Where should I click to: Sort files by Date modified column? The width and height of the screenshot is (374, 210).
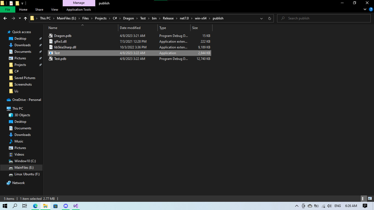[138, 28]
